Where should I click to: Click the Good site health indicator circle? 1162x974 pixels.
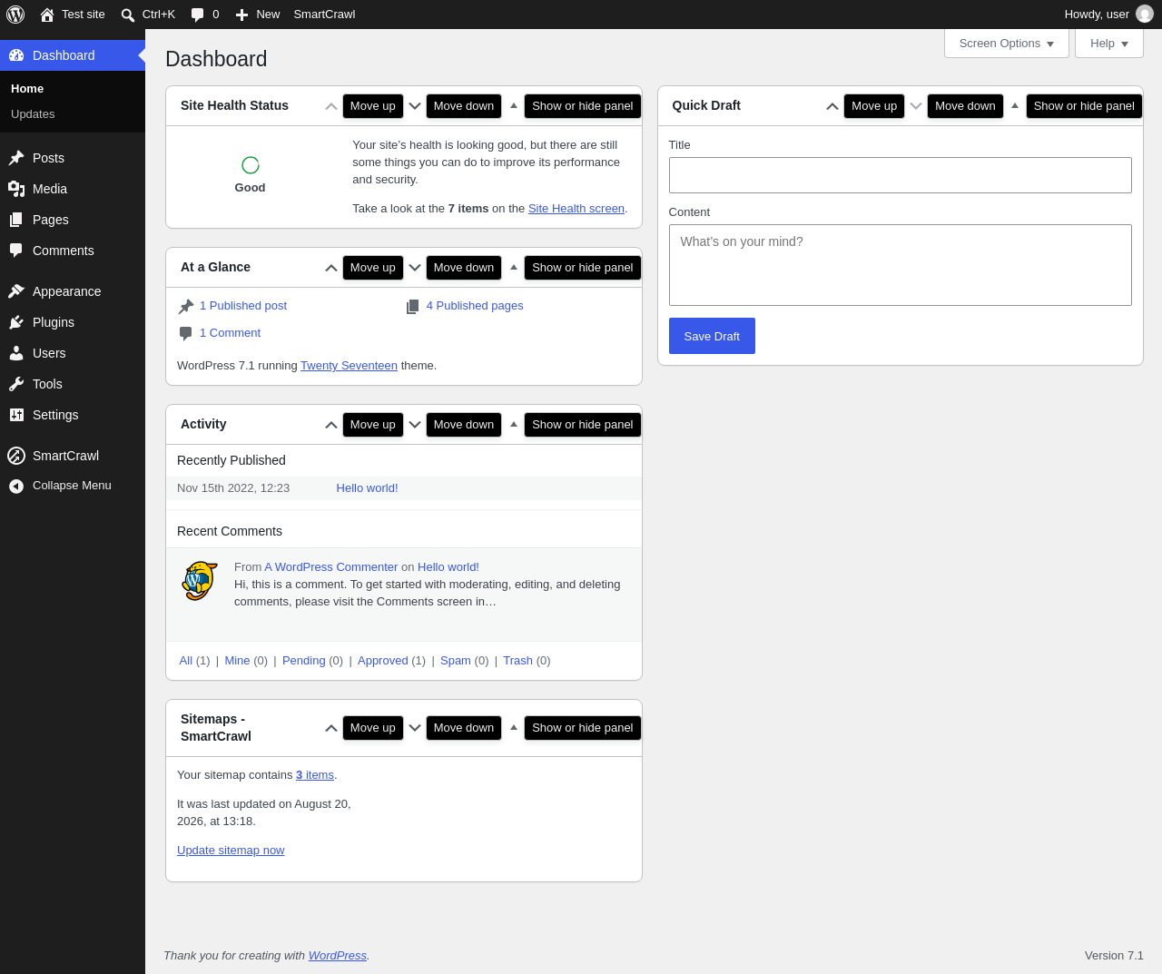coord(251,165)
